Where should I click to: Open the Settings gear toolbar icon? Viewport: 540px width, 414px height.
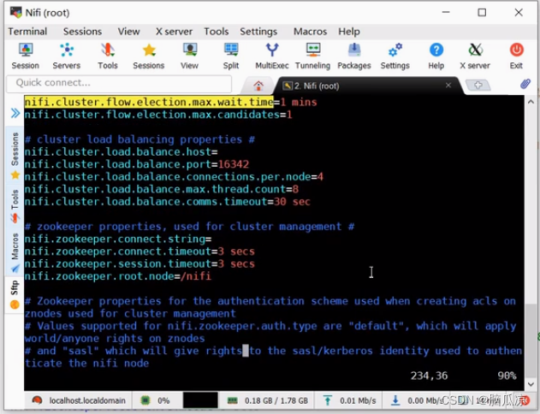395,56
